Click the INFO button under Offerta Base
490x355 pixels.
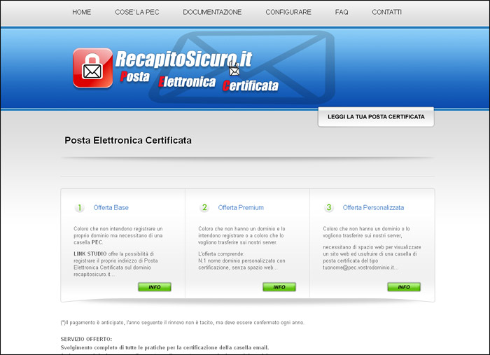click(x=155, y=287)
